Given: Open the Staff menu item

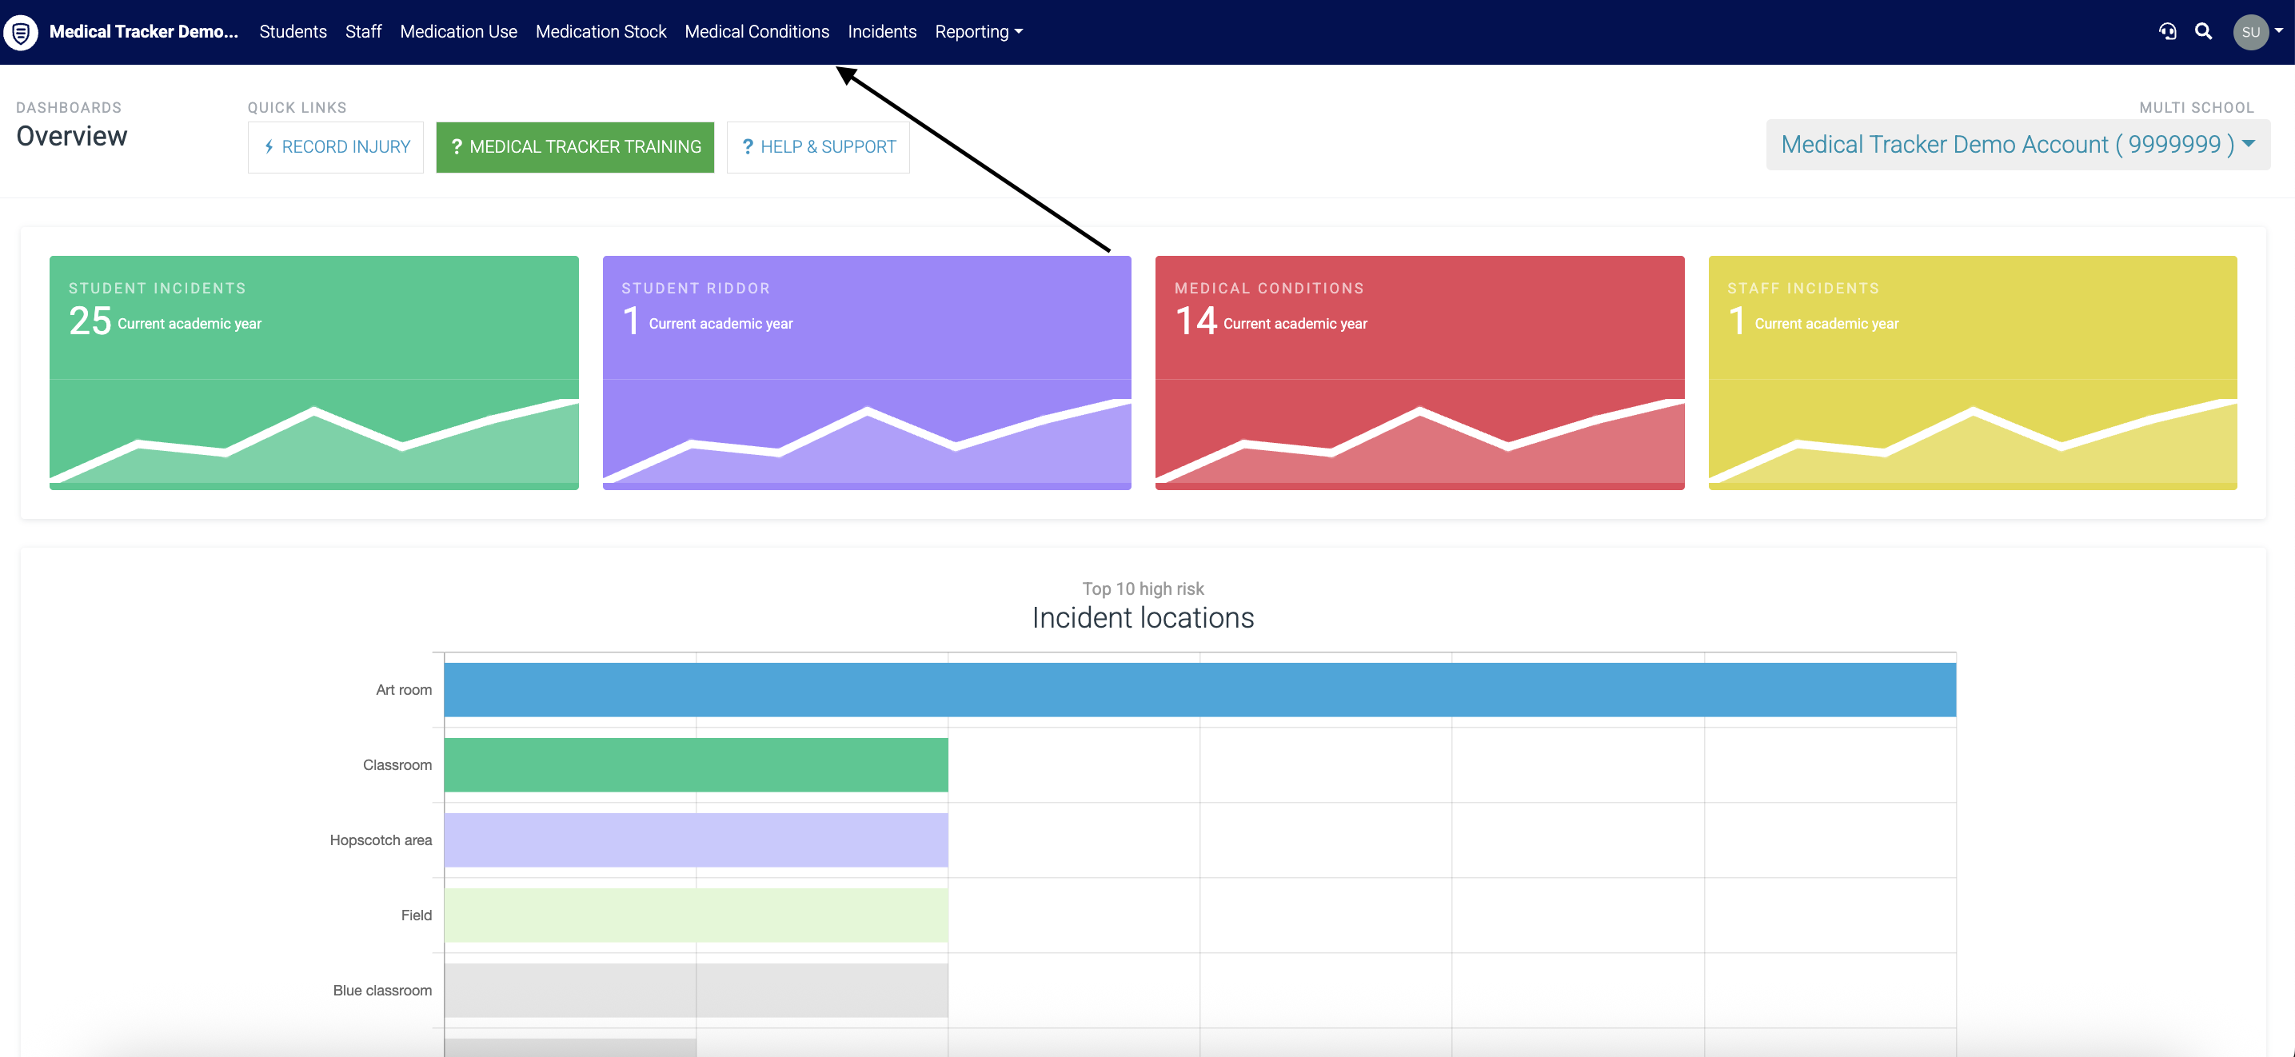Looking at the screenshot, I should (x=364, y=32).
